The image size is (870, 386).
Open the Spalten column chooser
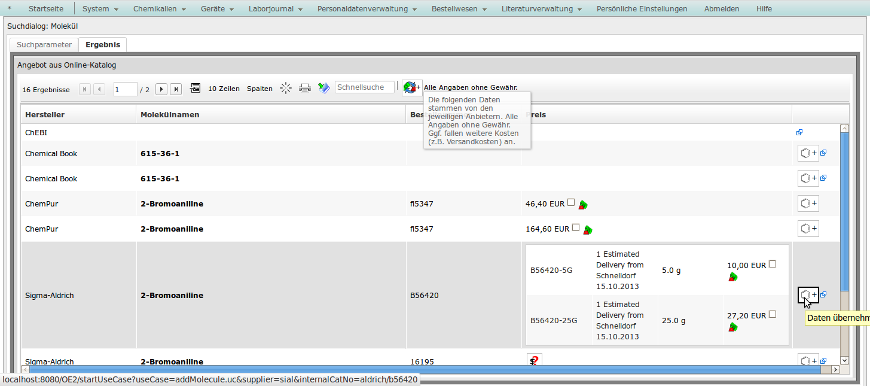(x=260, y=89)
